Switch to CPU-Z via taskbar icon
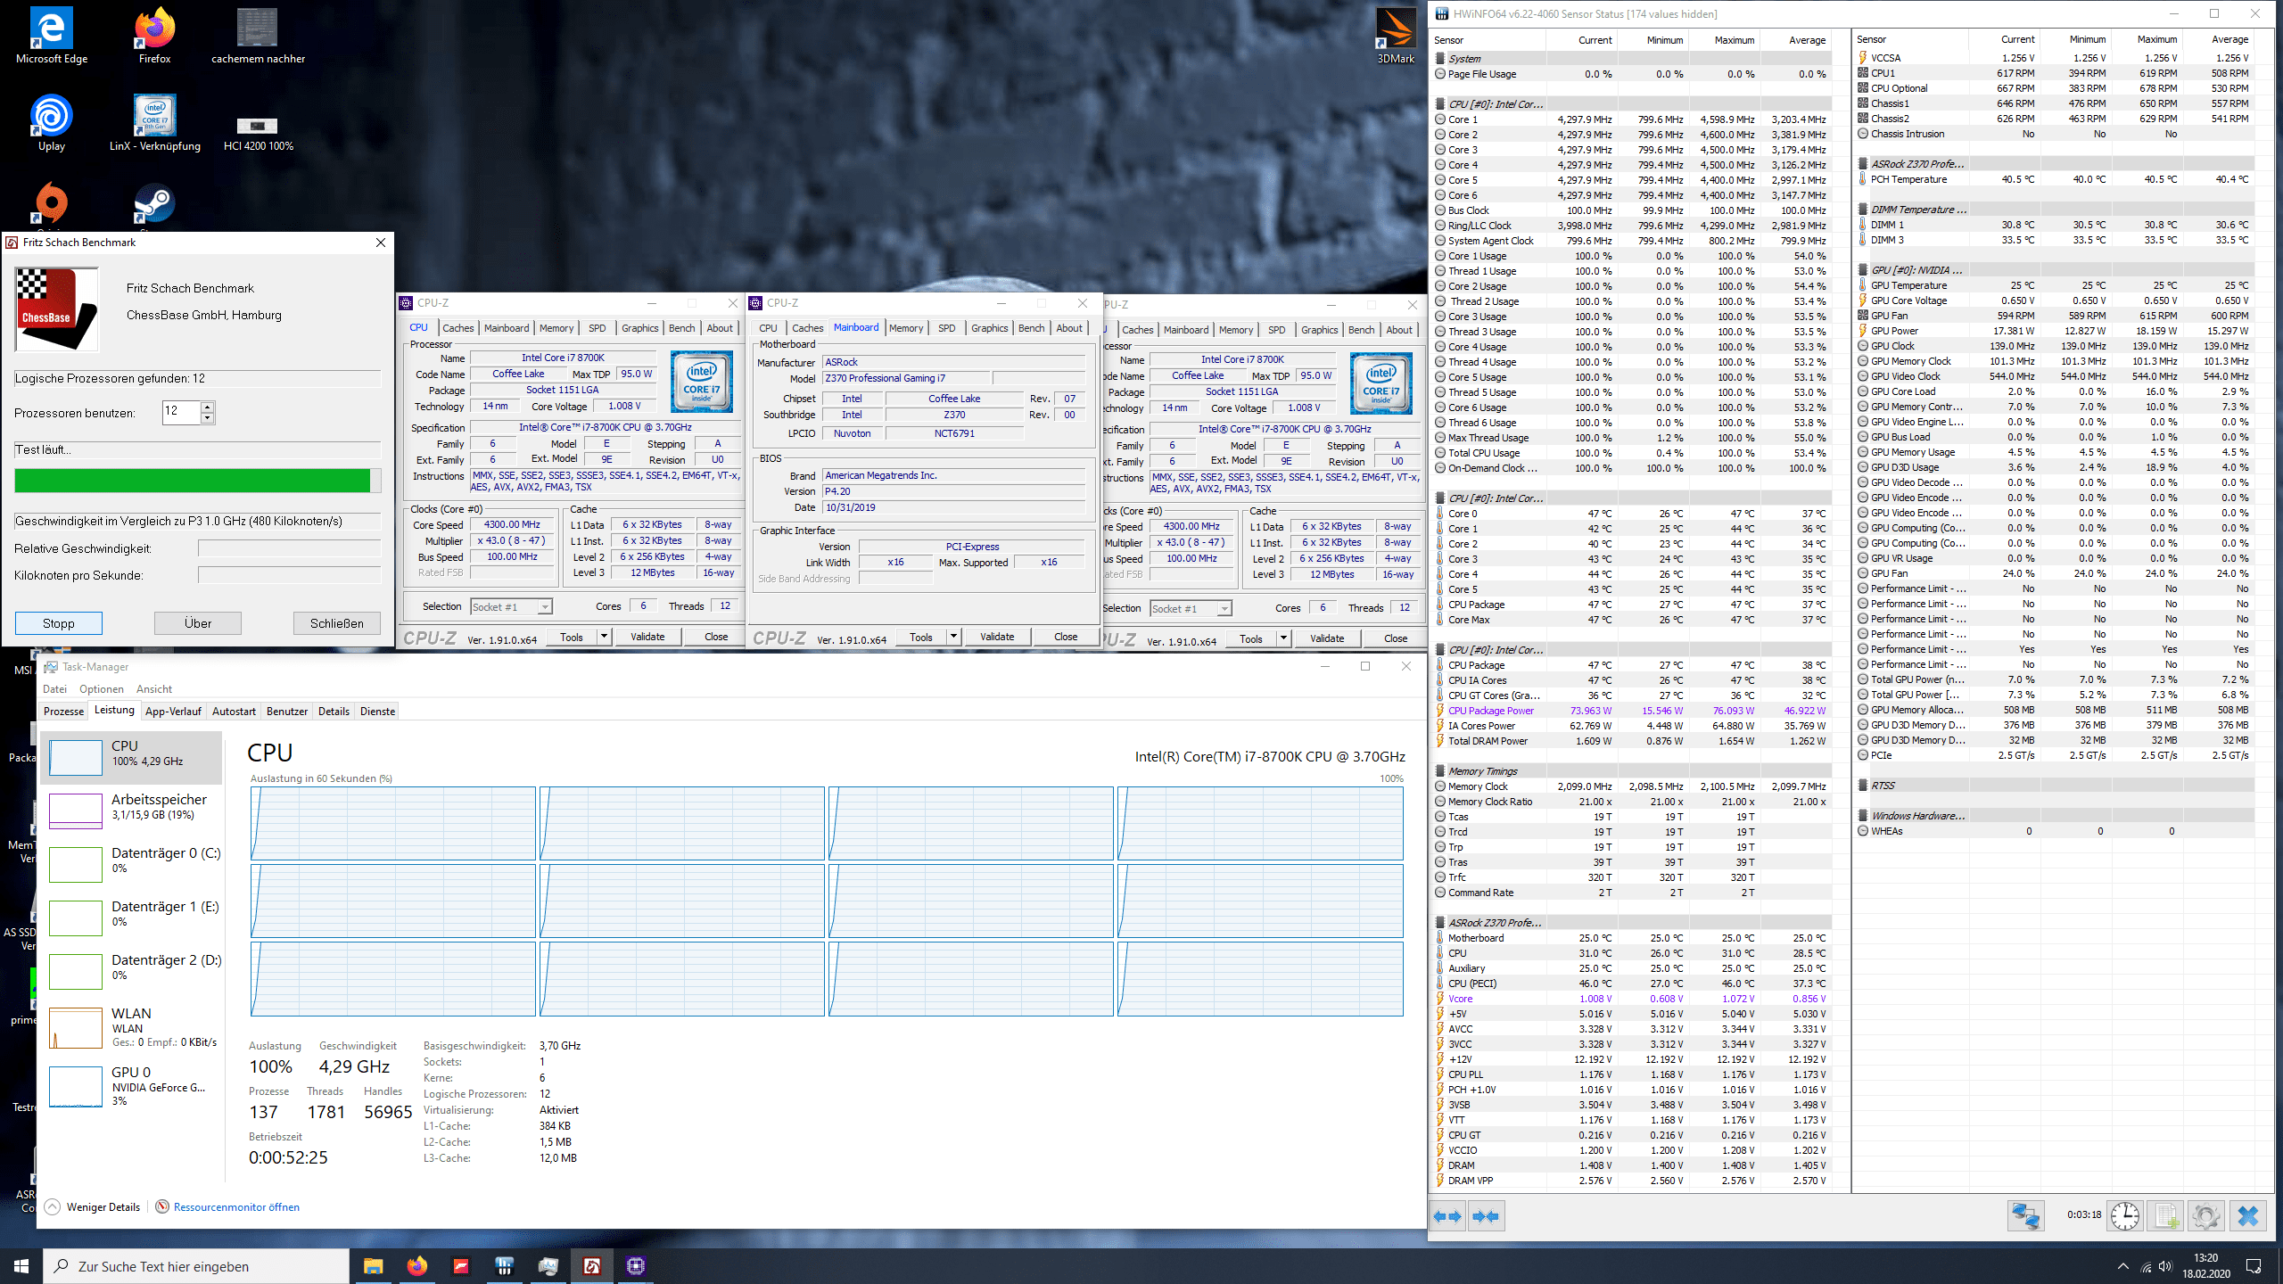 click(x=636, y=1266)
